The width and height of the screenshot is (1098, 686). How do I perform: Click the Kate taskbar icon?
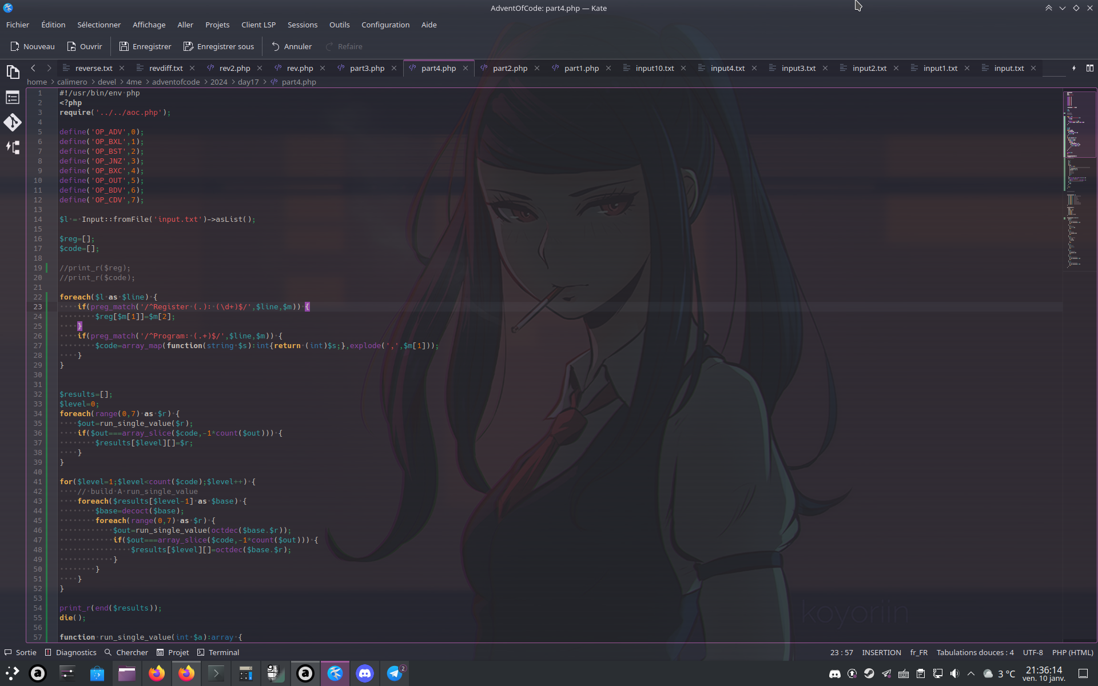[x=335, y=673]
